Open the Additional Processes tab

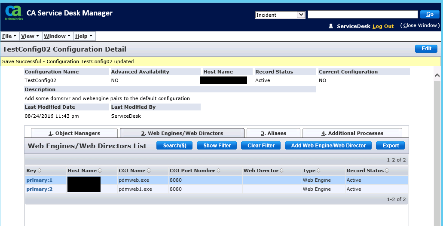click(x=352, y=133)
